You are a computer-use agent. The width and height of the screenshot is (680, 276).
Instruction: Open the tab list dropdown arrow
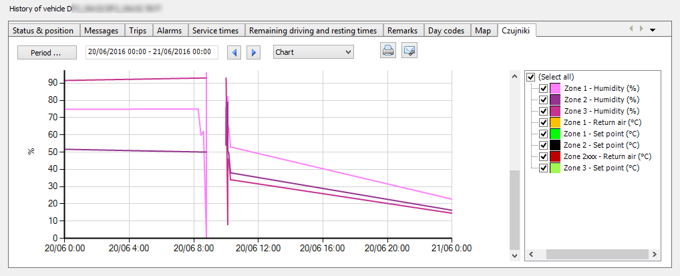(x=653, y=29)
